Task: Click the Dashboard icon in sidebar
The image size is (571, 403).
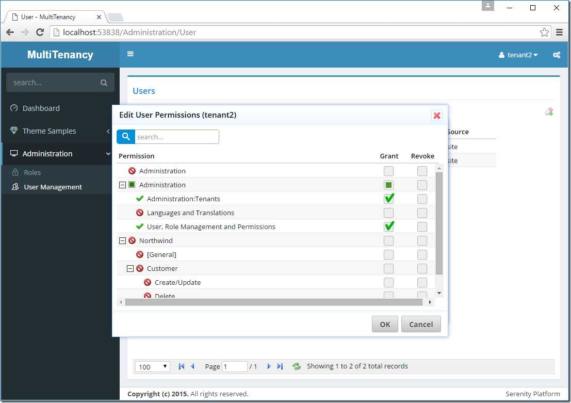Action: click(14, 108)
